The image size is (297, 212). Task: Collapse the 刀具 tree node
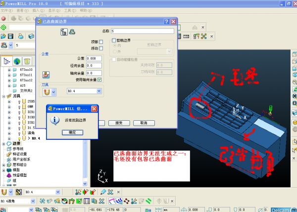point(4,96)
